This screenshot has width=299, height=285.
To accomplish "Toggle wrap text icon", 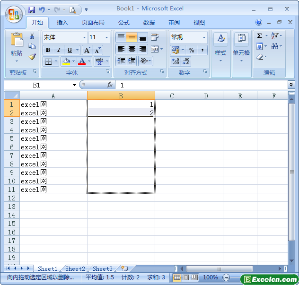I will pos(155,37).
